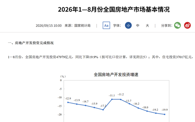
Task: Click publication date 2026/09/15 10:00
Action: (x=49, y=26)
